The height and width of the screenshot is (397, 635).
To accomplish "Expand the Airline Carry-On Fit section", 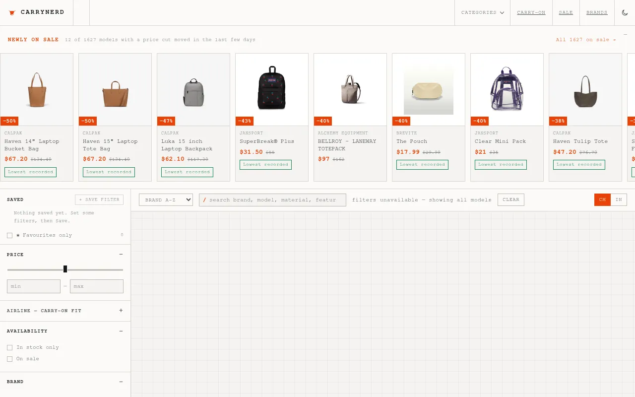I will (121, 311).
